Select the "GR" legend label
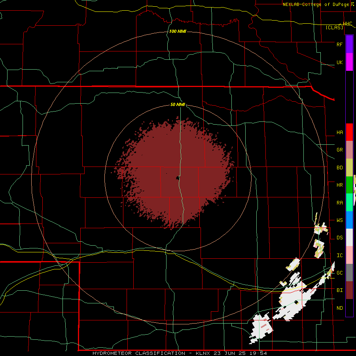This screenshot has height=356, width=356. pyautogui.click(x=339, y=150)
